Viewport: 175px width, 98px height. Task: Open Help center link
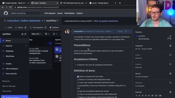(7, 91)
